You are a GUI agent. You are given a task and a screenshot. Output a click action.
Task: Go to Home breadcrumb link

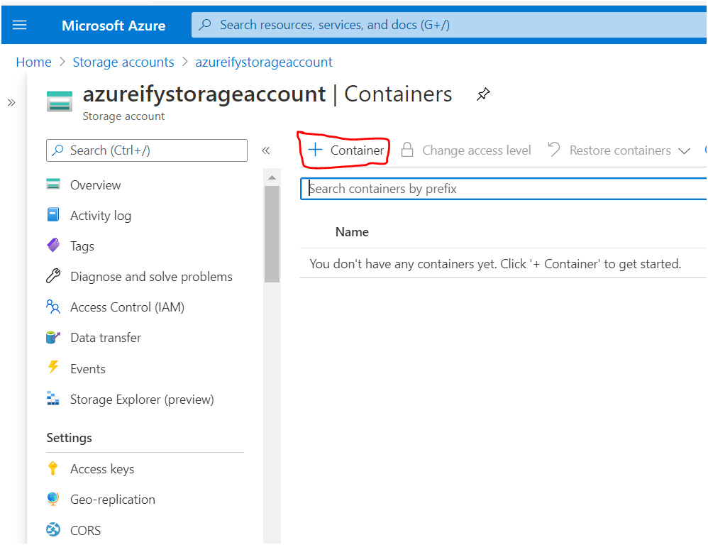pos(33,62)
